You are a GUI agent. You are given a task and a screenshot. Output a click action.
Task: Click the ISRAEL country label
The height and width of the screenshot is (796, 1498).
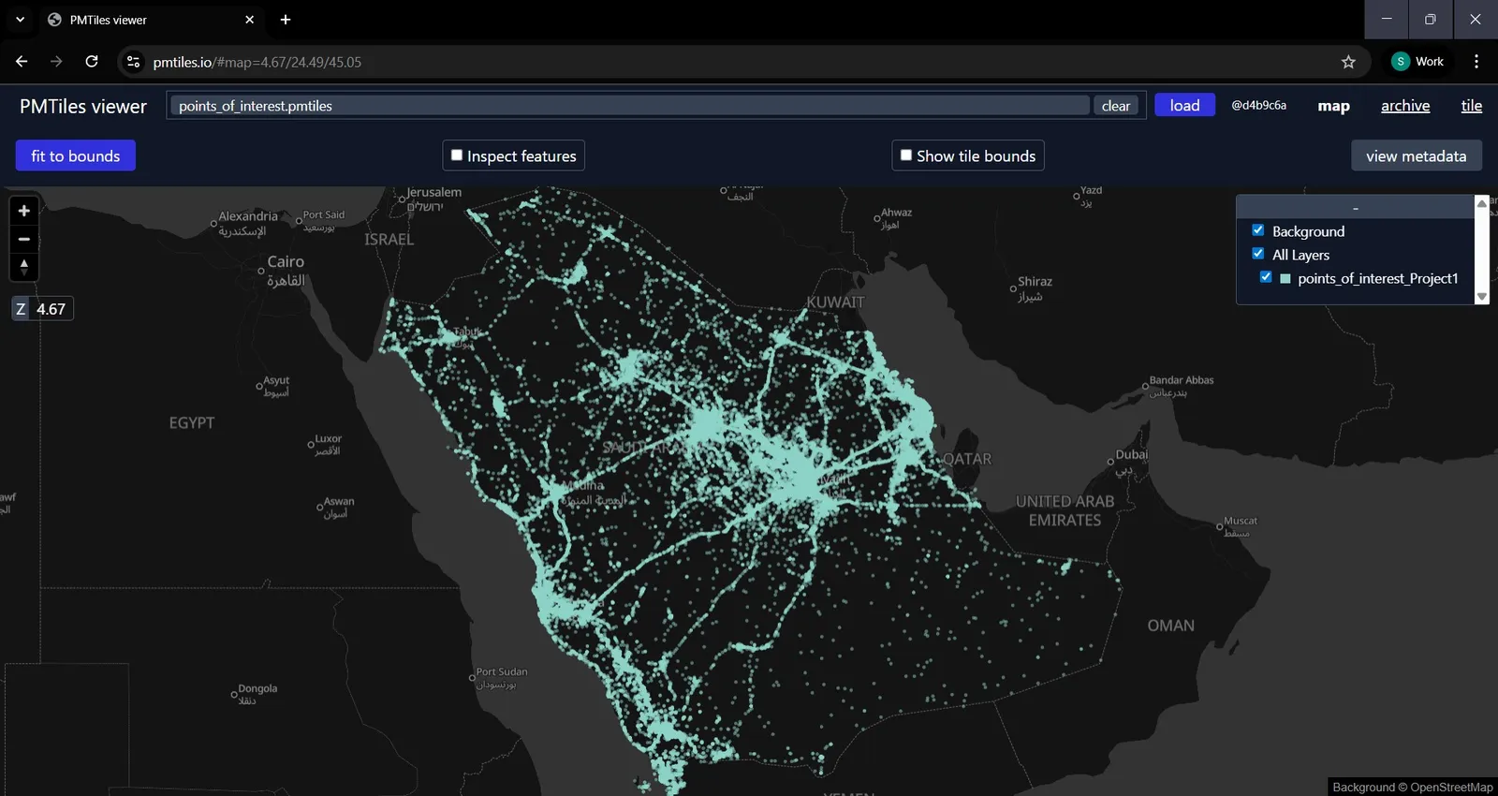[389, 240]
